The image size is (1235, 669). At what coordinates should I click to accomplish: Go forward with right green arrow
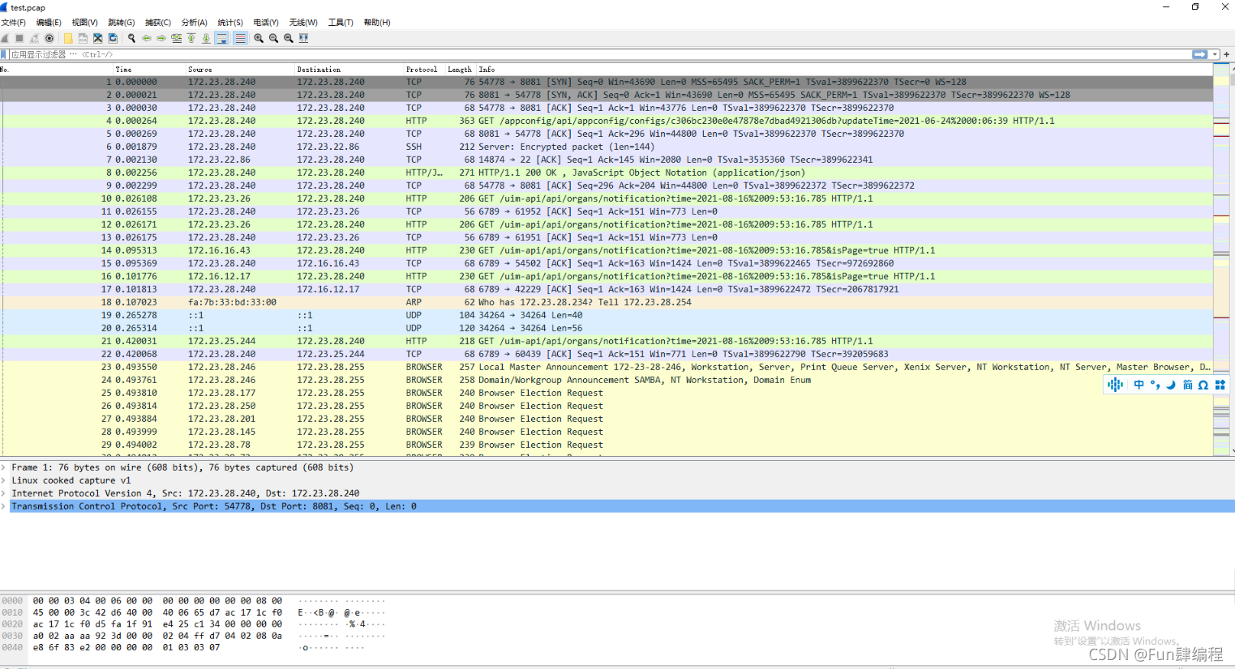coord(161,38)
